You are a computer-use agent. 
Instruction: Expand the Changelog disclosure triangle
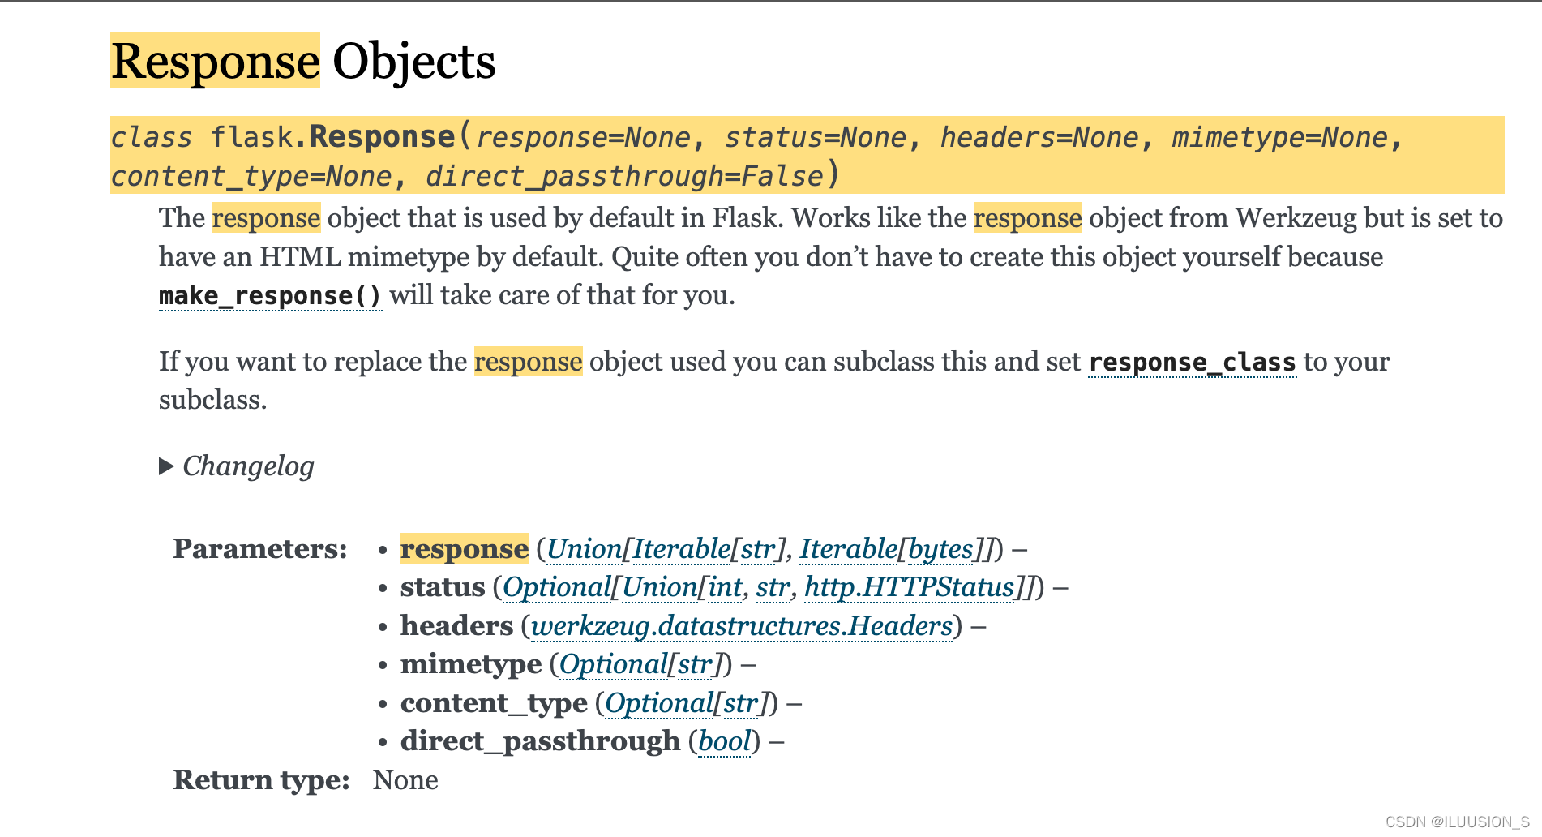click(166, 466)
